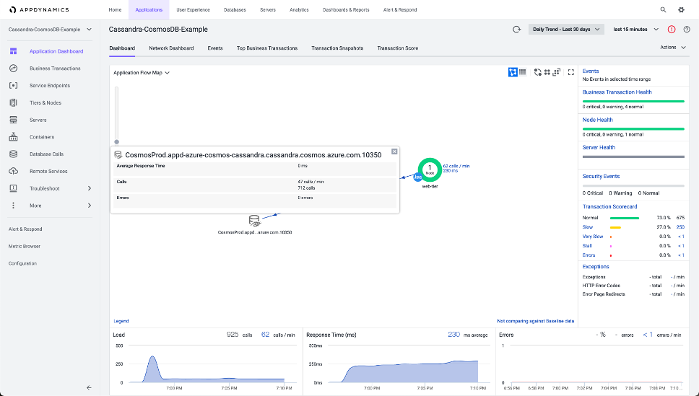
Task: Click the Very Slow transactions link
Action: click(x=593, y=237)
